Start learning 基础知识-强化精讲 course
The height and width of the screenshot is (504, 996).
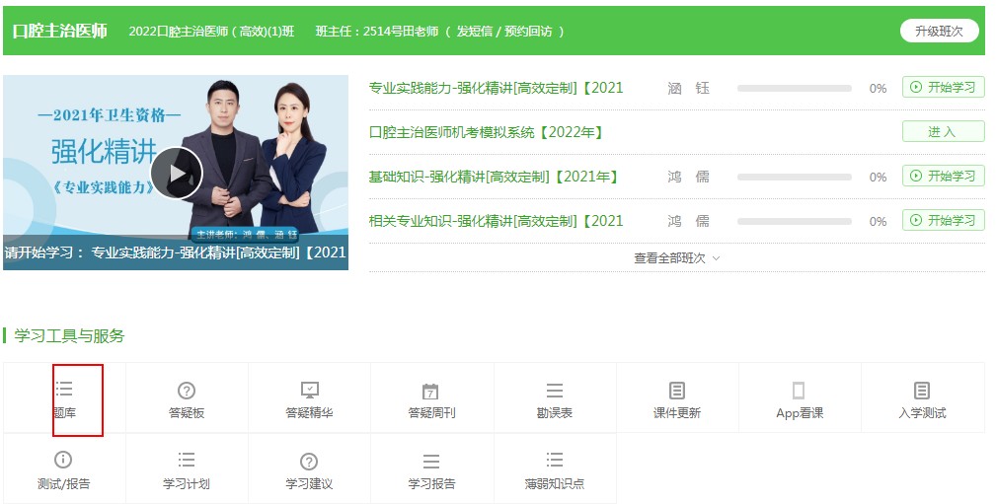tap(943, 176)
